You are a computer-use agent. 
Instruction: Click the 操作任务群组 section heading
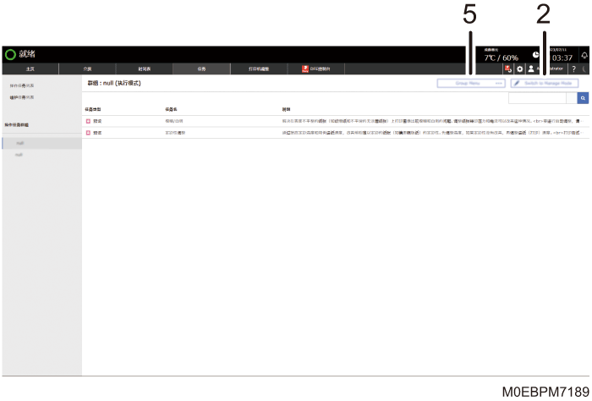point(17,124)
